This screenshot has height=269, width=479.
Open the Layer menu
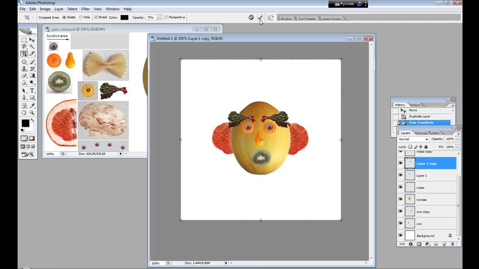(x=59, y=9)
